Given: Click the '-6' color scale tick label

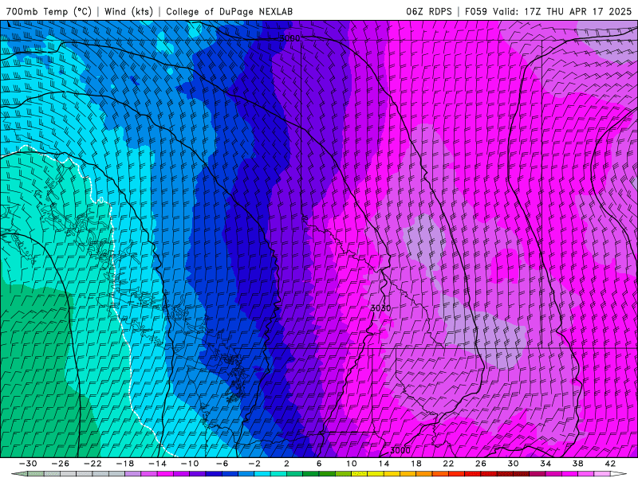Looking at the screenshot, I should coord(223,464).
